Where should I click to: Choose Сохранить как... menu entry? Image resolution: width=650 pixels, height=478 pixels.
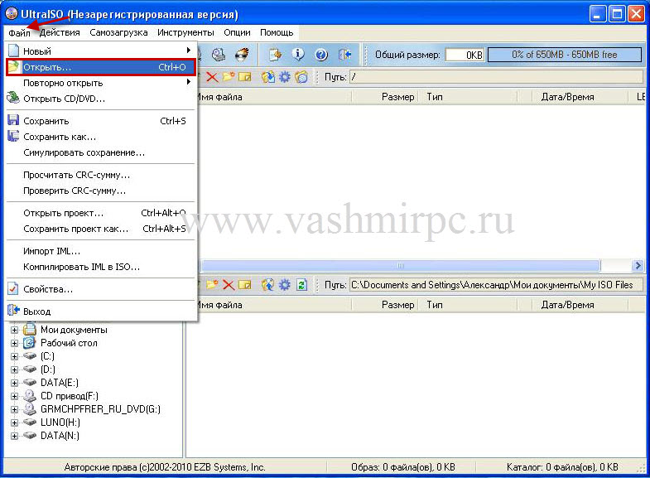[x=101, y=137]
